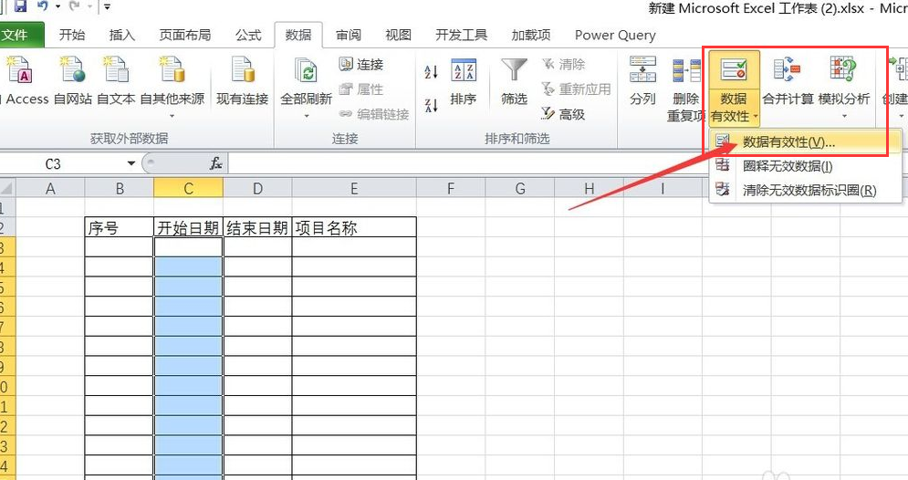Expand the 全部刷新 dropdown arrow

pyautogui.click(x=307, y=117)
